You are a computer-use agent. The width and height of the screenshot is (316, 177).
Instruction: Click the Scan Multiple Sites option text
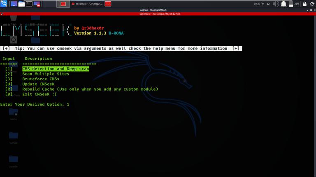[x=46, y=74]
